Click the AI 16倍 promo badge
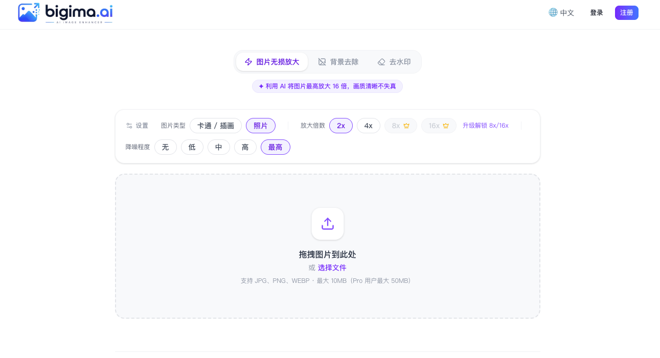This screenshot has height=358, width=660. pos(327,86)
